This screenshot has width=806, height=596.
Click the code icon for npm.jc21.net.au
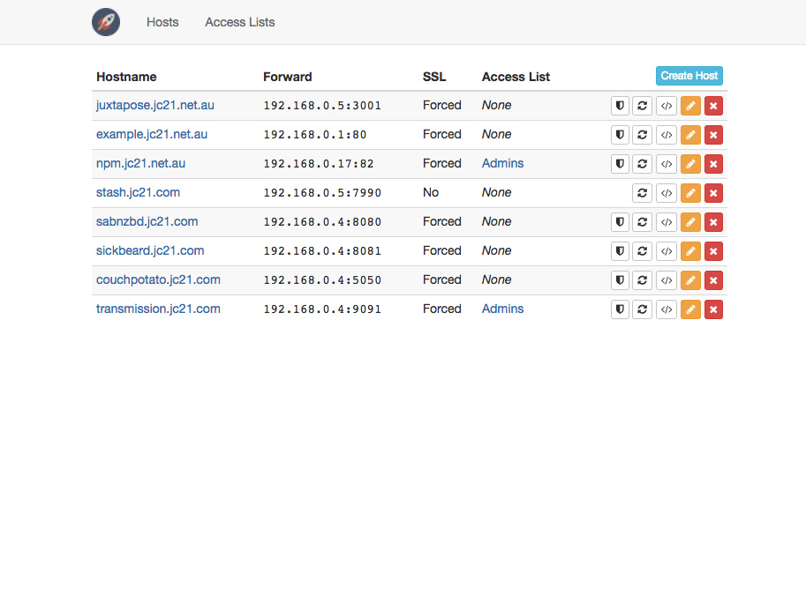(x=667, y=164)
